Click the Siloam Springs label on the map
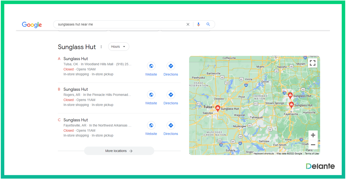This screenshot has width=346, height=179. click(x=274, y=103)
